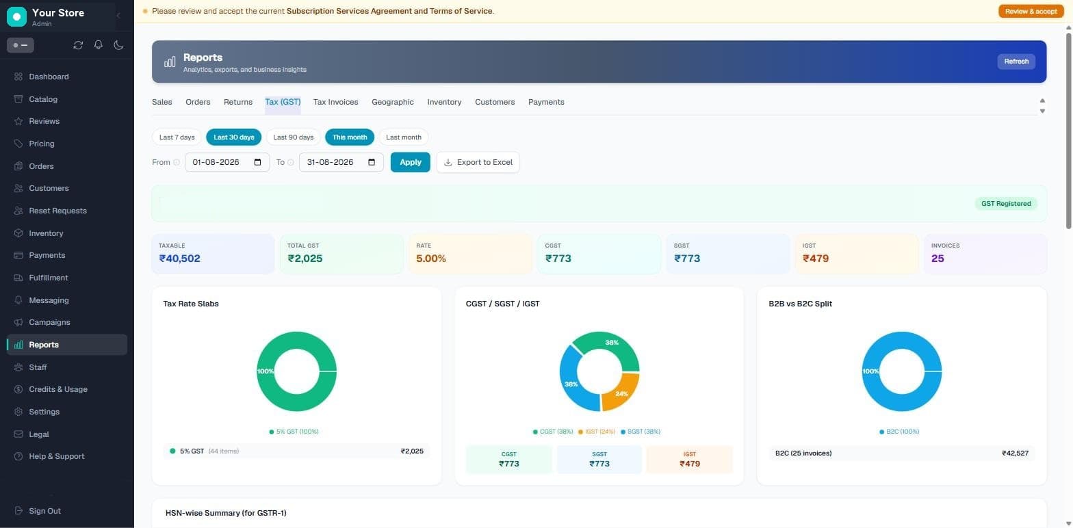Select the Last 30 days filter
1073x528 pixels.
234,137
